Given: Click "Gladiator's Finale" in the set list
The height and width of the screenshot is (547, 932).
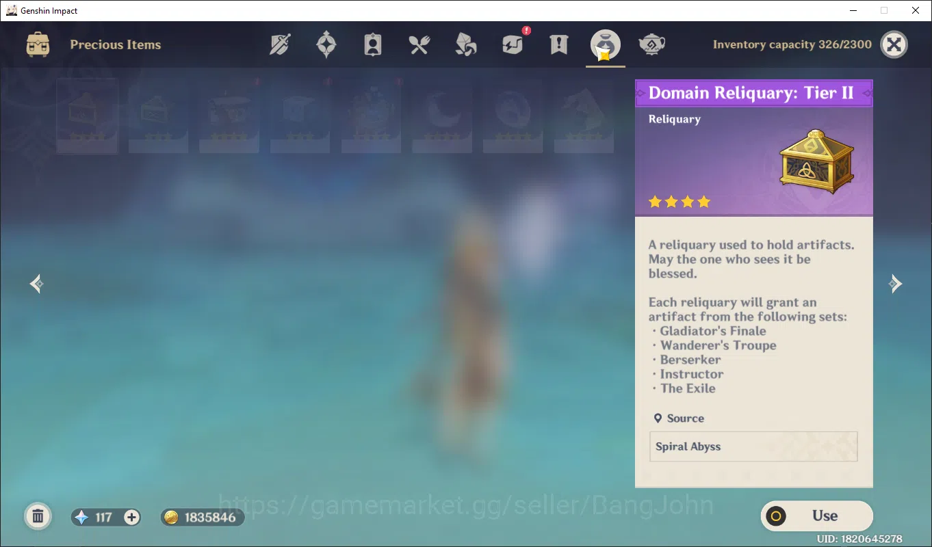Looking at the screenshot, I should click(x=713, y=331).
